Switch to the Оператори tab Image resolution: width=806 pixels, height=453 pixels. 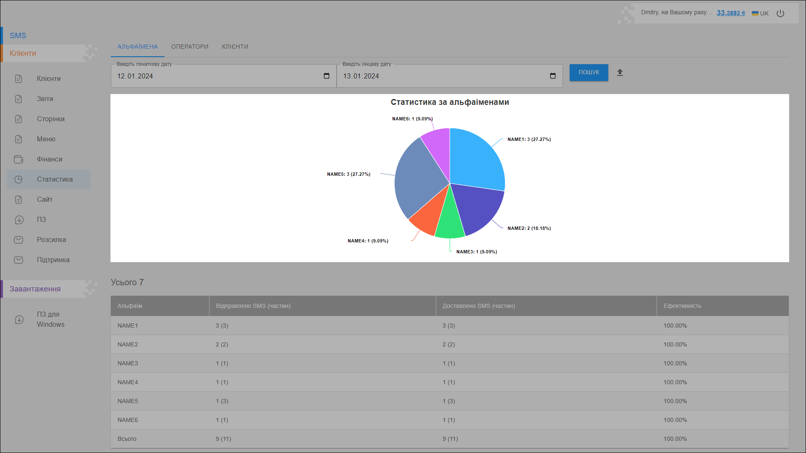tap(190, 47)
